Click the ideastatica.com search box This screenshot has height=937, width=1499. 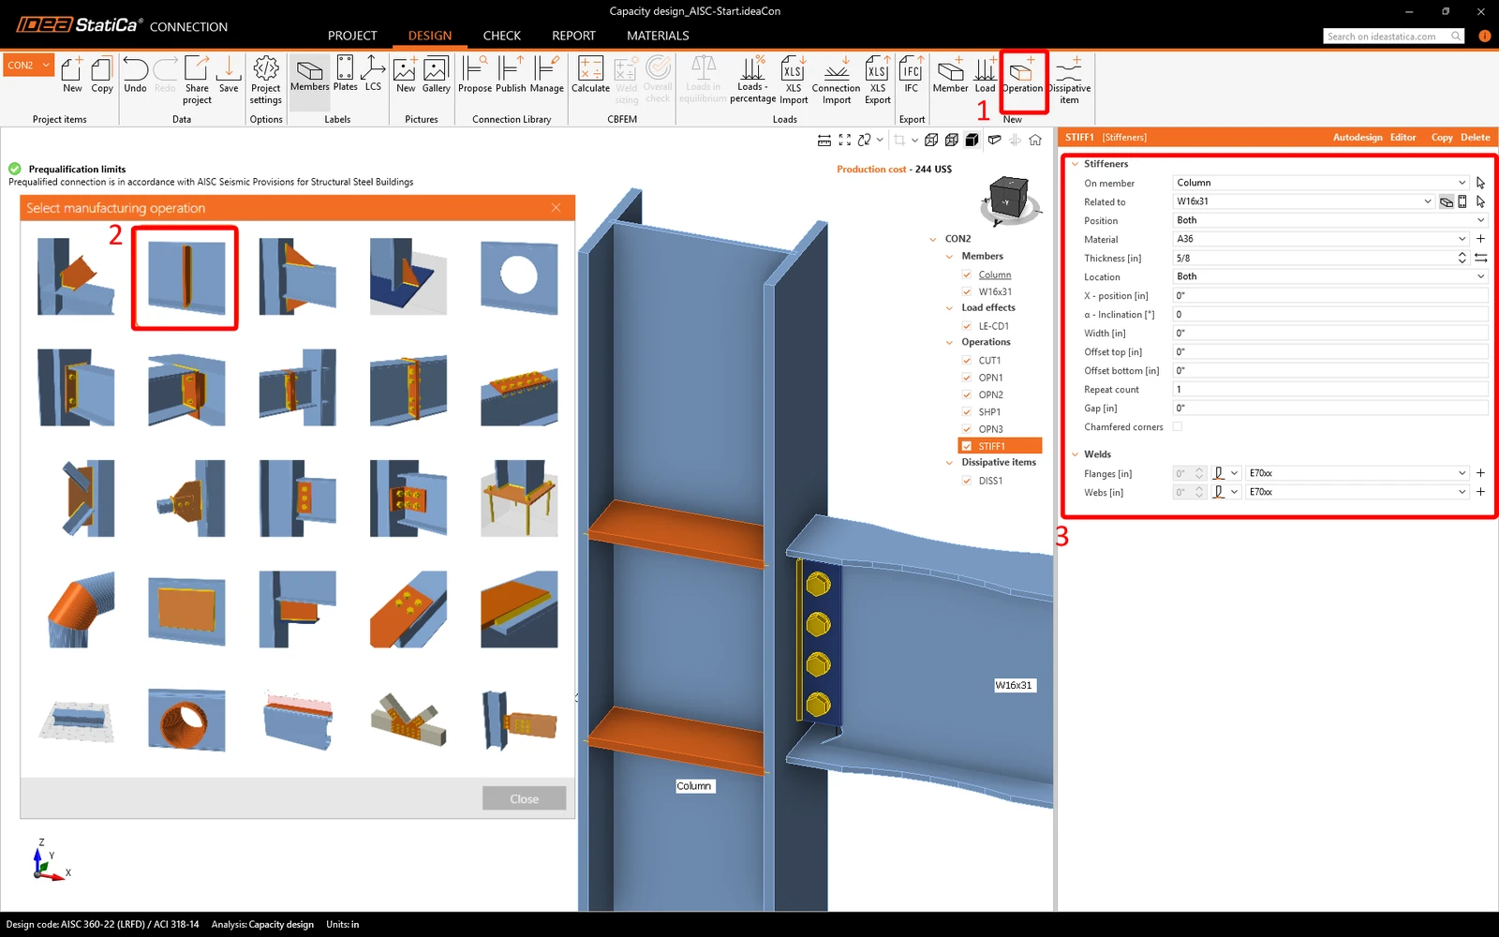(1393, 37)
